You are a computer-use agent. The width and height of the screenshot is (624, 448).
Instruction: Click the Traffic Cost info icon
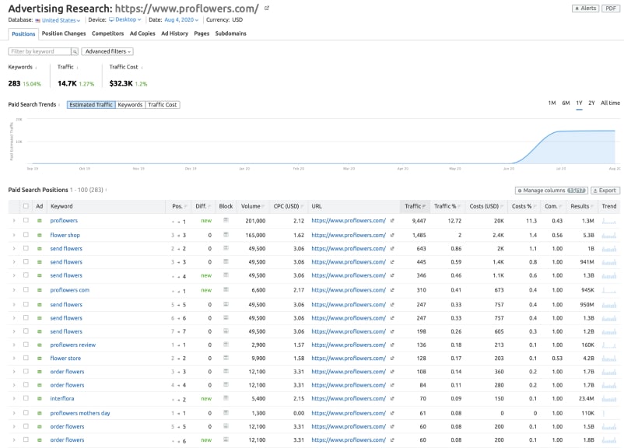point(142,68)
